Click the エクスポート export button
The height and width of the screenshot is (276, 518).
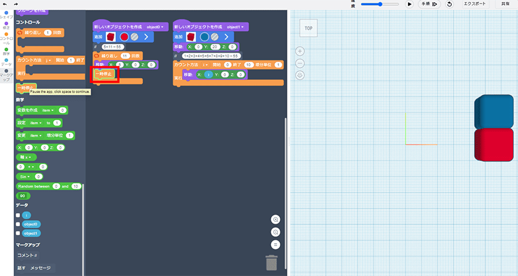tap(475, 4)
